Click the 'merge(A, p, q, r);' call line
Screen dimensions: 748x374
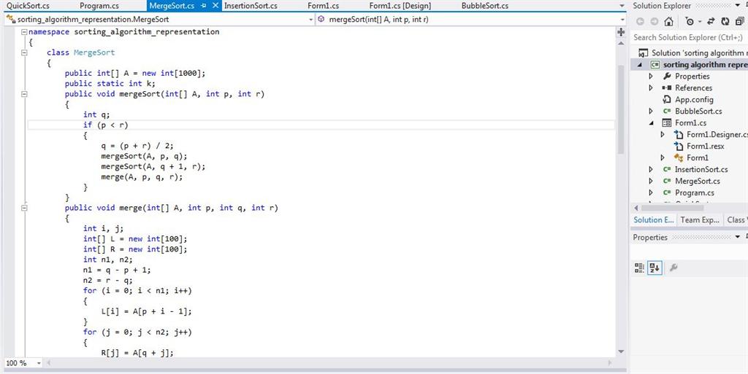tap(142, 176)
